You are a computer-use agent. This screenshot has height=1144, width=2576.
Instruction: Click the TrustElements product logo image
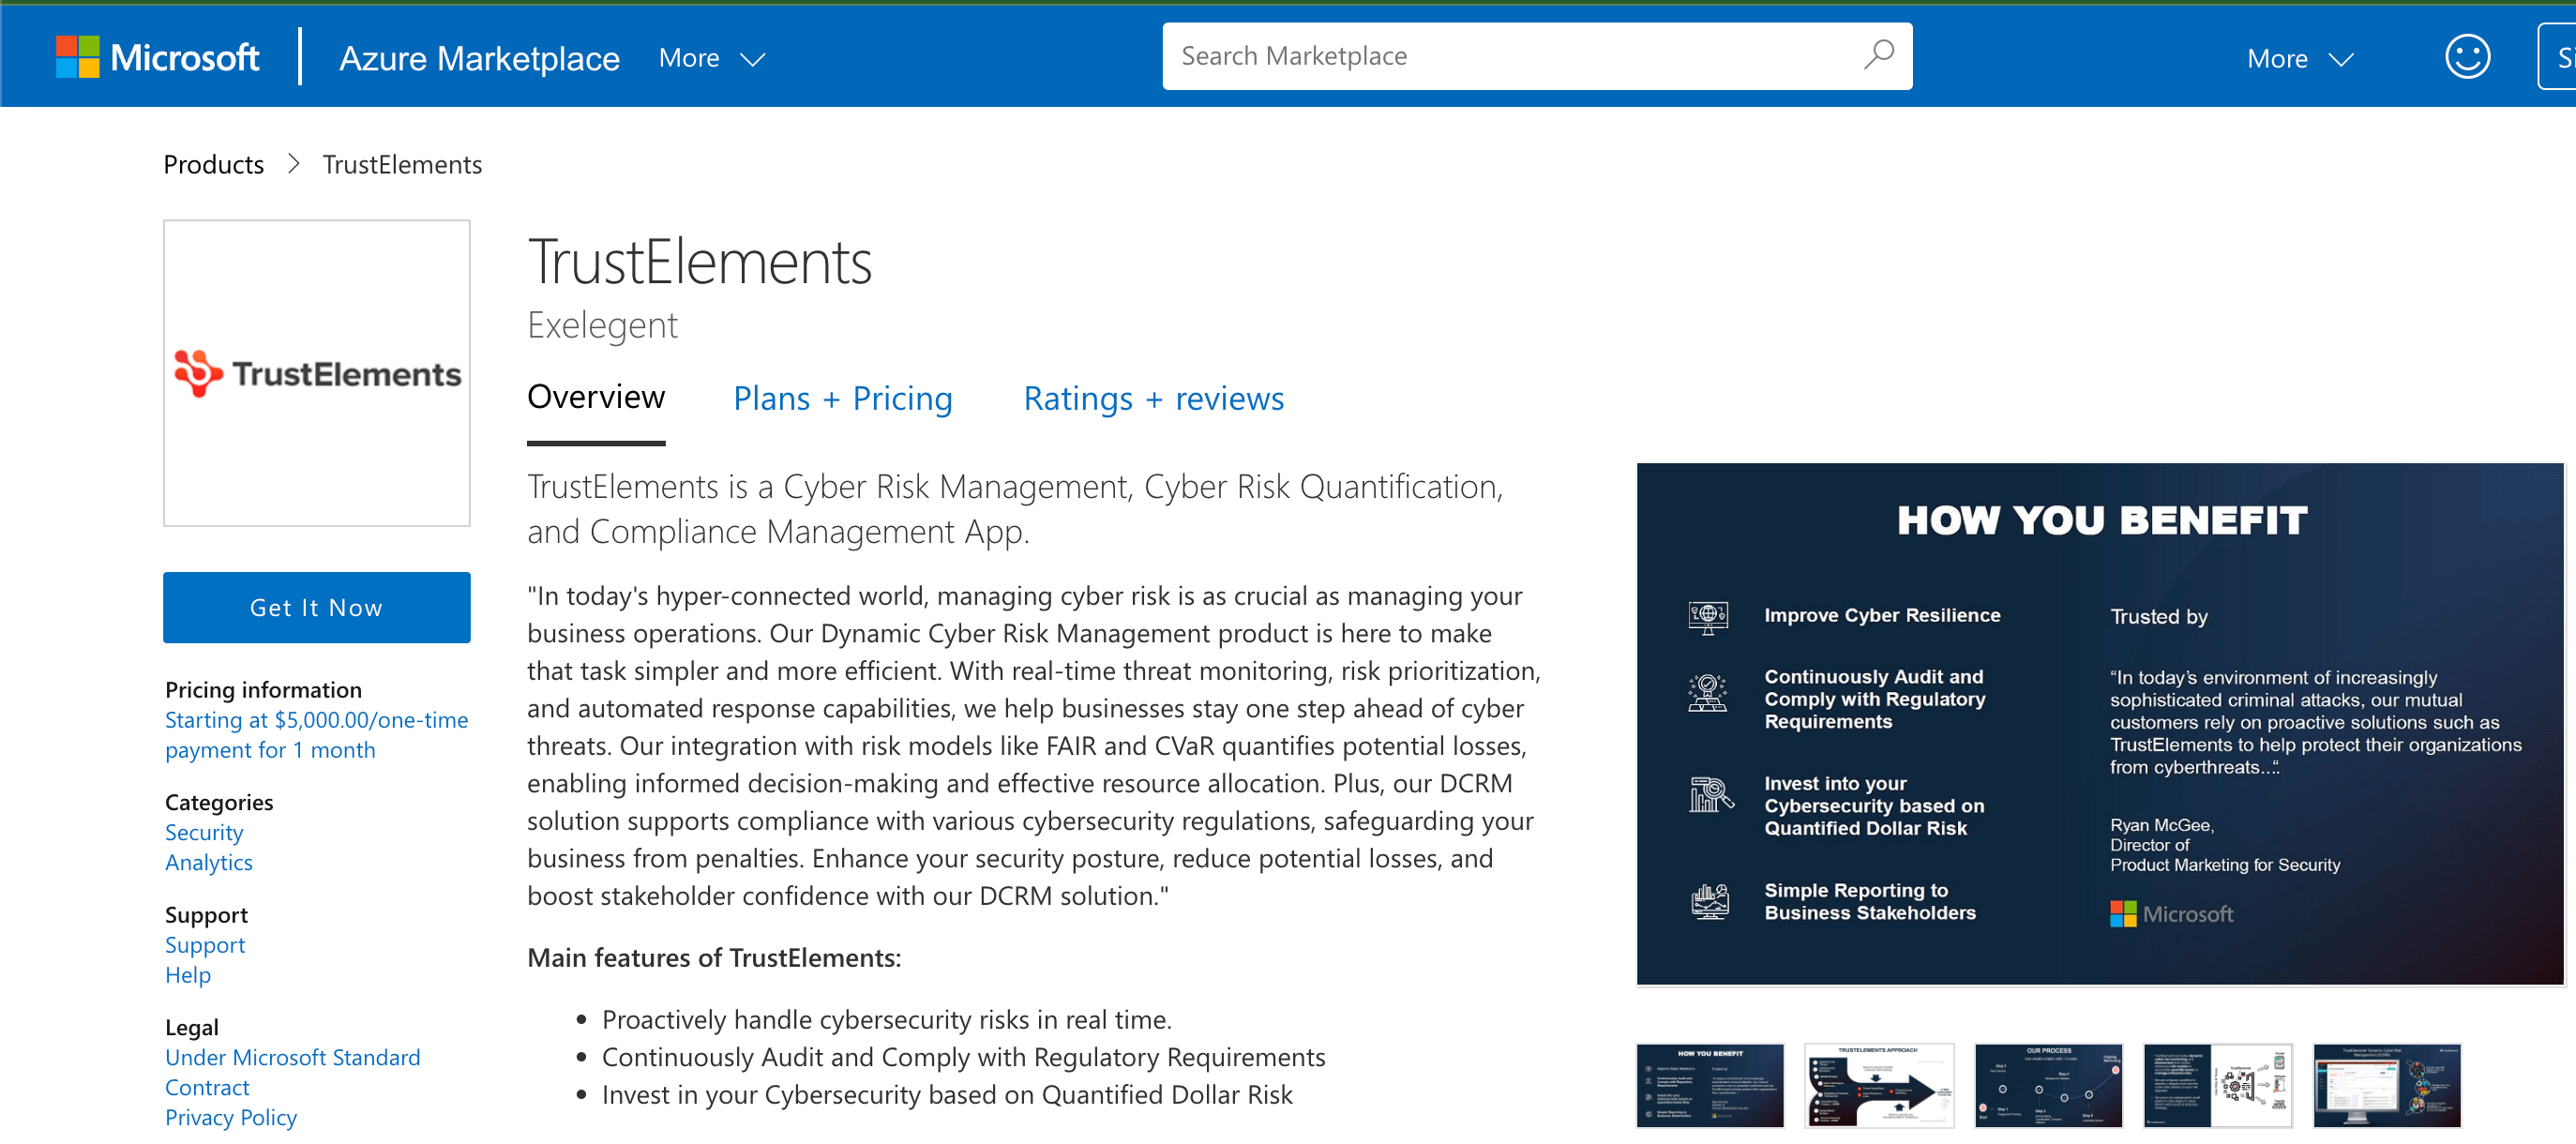point(316,373)
